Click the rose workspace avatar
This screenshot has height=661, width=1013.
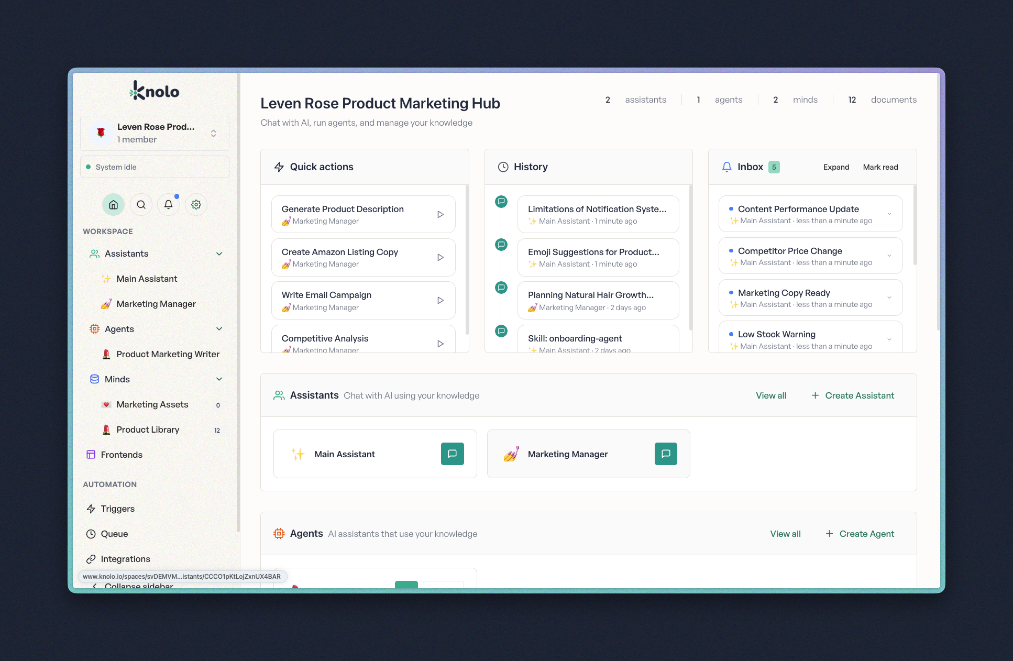(x=101, y=133)
